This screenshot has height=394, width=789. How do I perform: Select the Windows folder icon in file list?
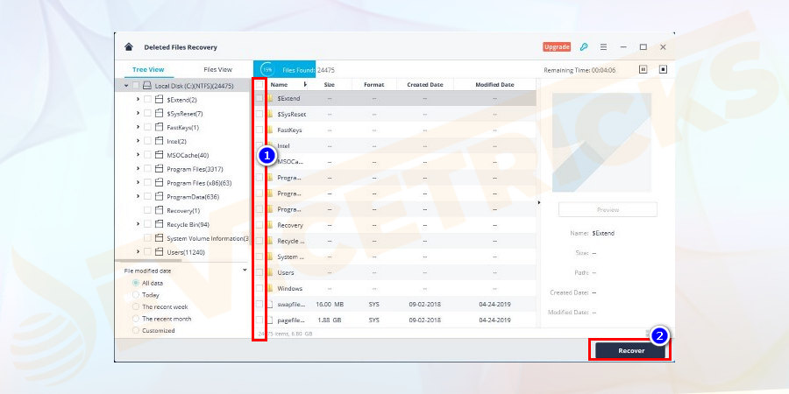[x=270, y=288]
